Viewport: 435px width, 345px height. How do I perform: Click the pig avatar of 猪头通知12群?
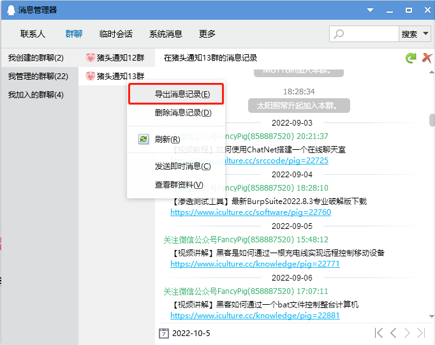pos(90,57)
